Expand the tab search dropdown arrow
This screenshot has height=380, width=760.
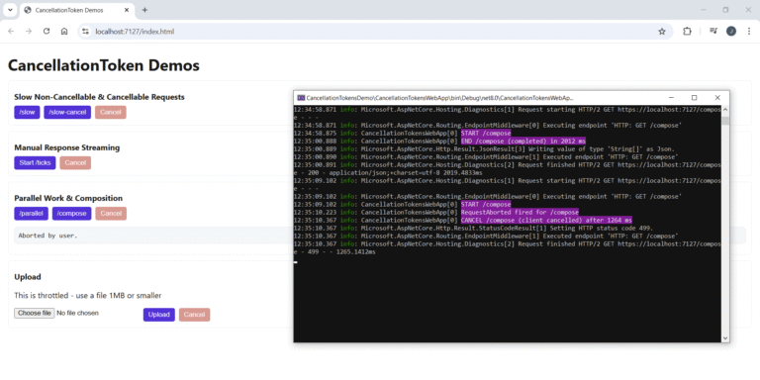pos(10,10)
